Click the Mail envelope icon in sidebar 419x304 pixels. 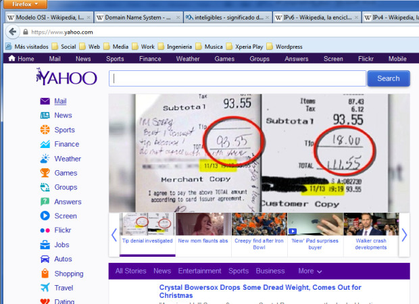45,101
